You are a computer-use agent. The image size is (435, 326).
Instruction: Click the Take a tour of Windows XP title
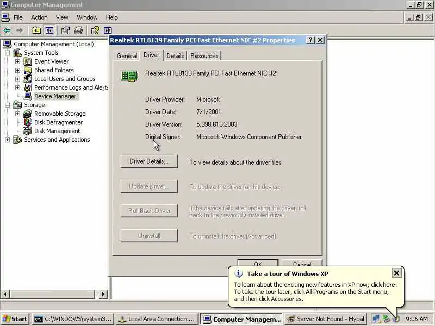(288, 274)
